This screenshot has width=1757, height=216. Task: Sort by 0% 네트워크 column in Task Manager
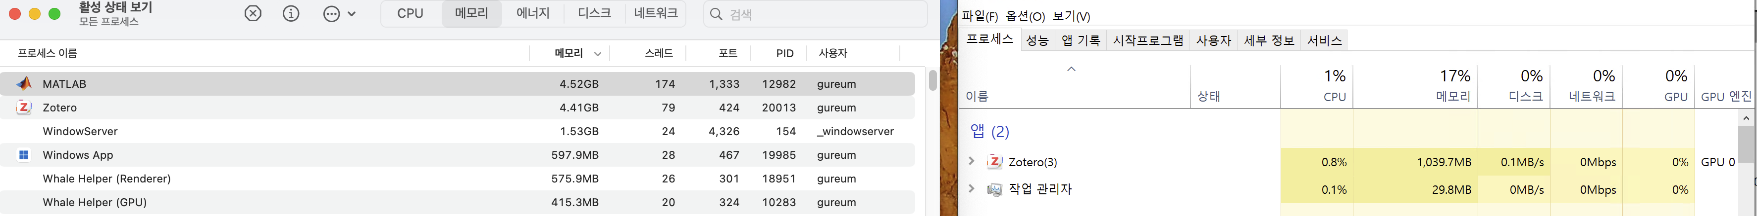pos(1587,86)
